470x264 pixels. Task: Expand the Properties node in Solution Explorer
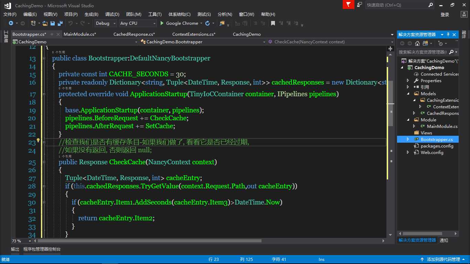click(x=408, y=80)
